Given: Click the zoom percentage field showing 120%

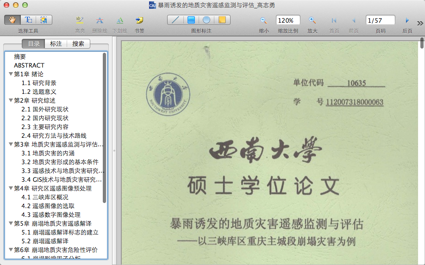Looking at the screenshot, I should tap(288, 20).
